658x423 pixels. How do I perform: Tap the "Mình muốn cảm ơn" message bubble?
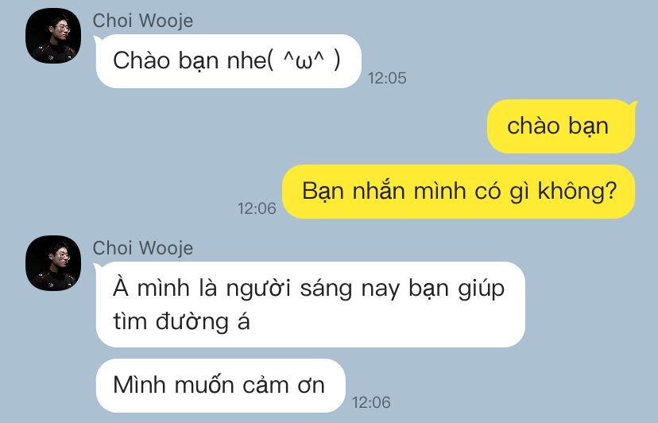tap(220, 386)
